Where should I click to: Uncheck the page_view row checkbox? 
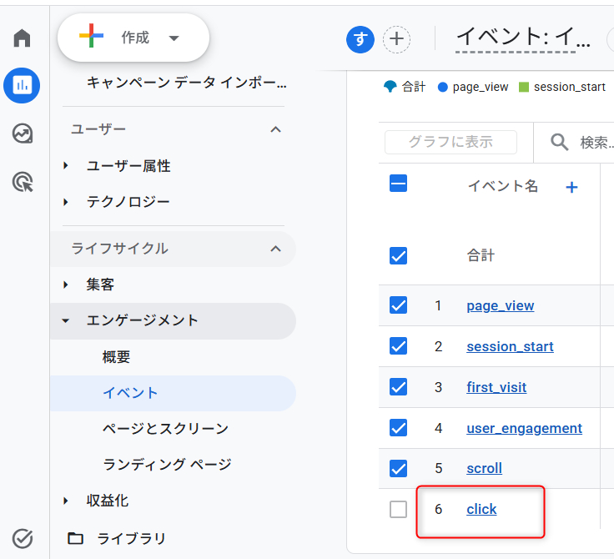point(398,305)
